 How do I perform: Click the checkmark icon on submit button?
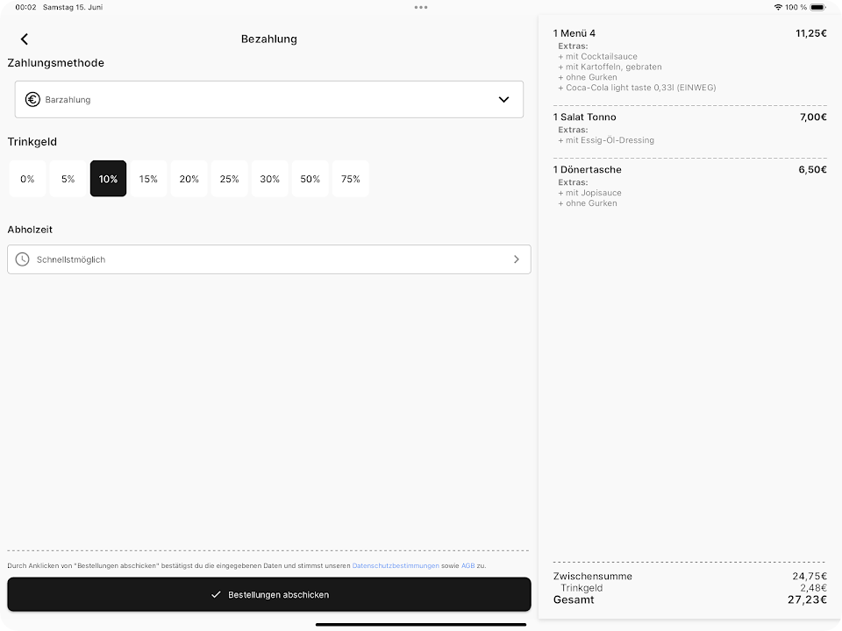coord(216,594)
